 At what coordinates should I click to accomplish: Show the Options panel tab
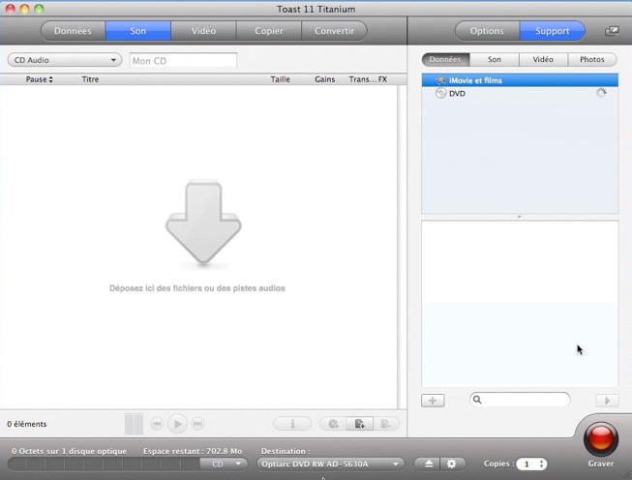(x=487, y=31)
